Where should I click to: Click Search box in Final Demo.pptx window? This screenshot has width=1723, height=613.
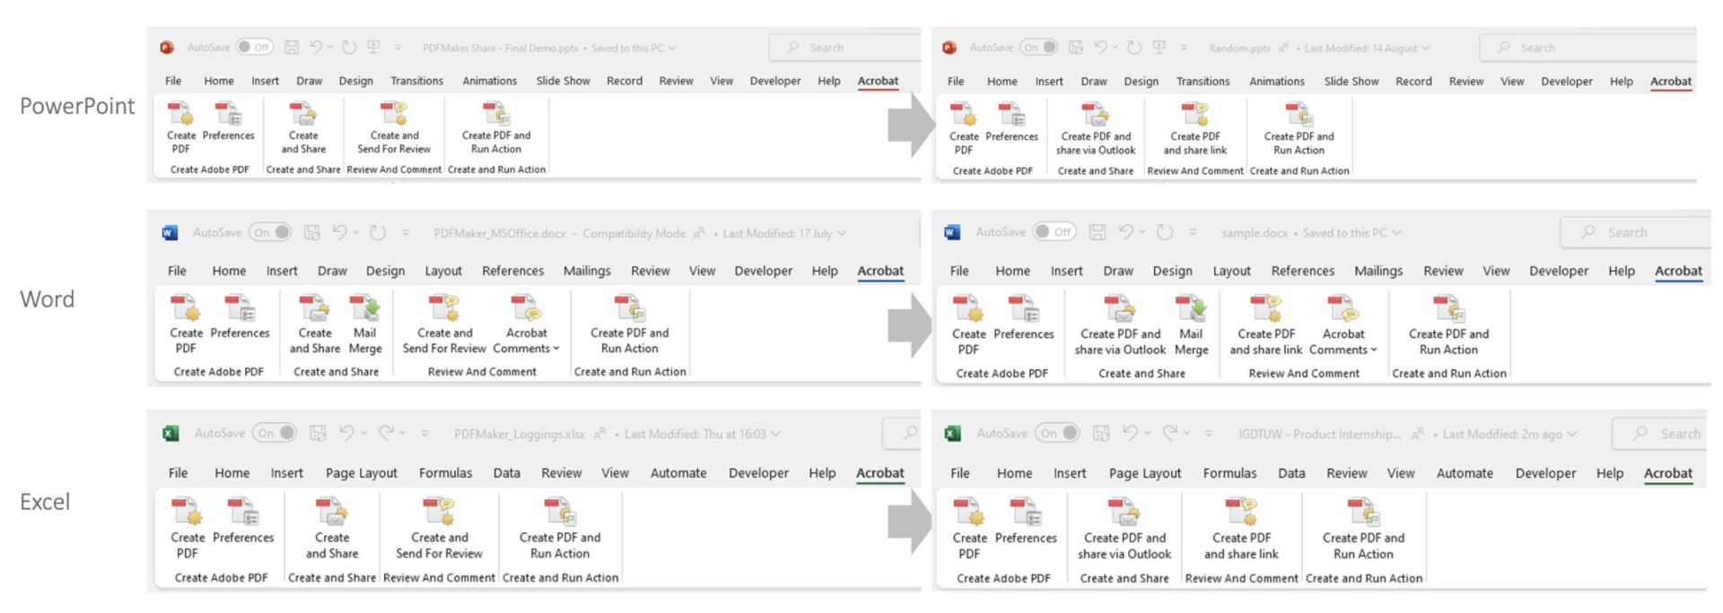844,47
